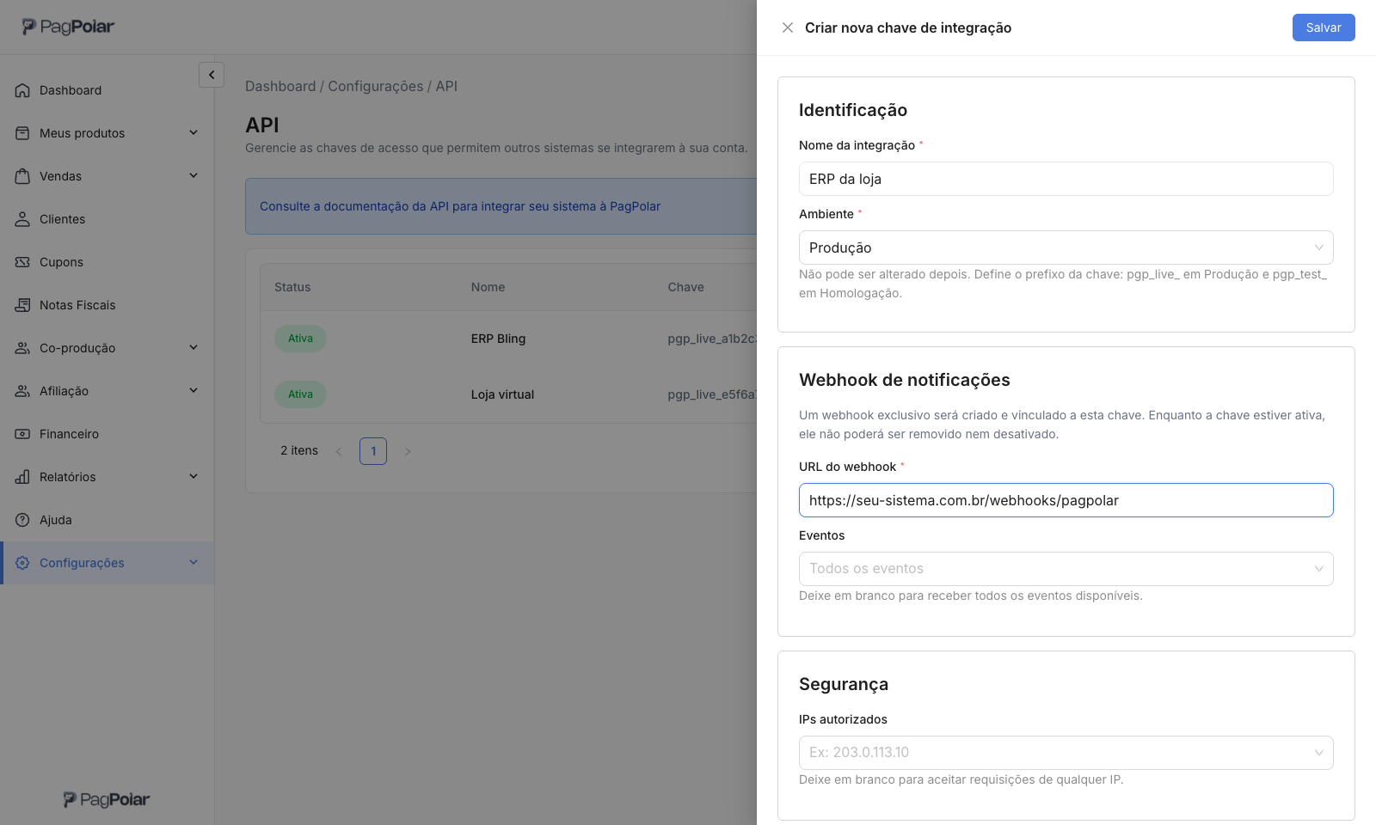Click the Afiliação users icon

(22, 391)
